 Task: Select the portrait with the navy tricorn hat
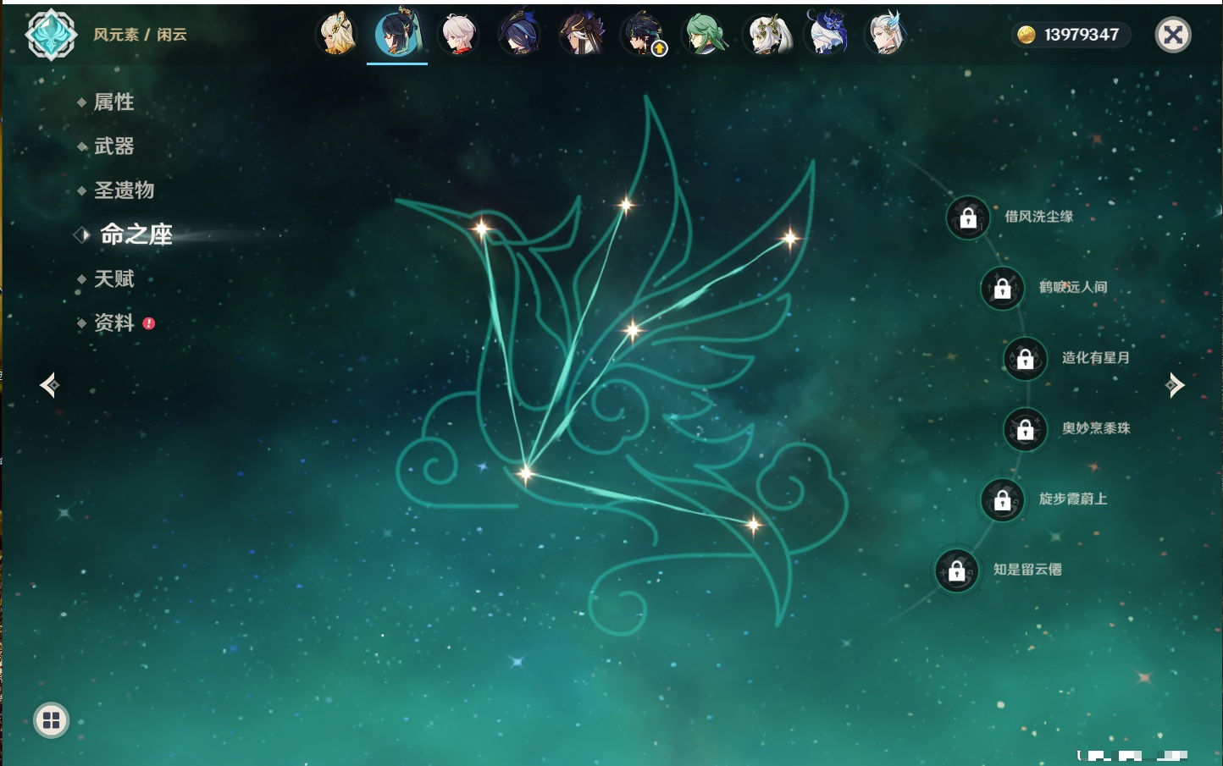[x=519, y=35]
